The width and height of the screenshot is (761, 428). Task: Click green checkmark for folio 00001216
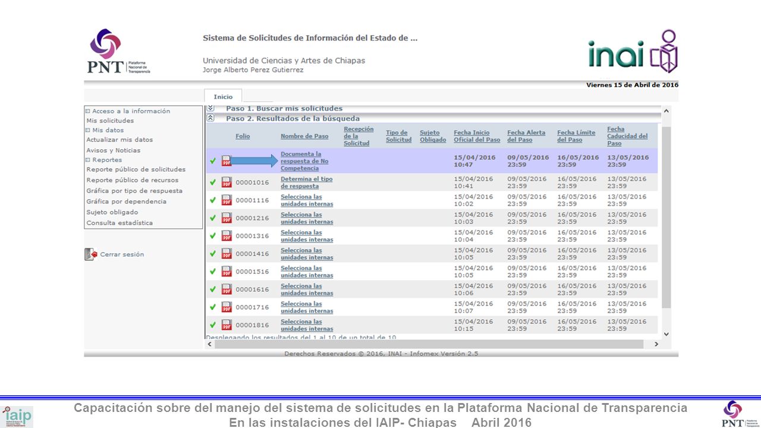(x=213, y=218)
